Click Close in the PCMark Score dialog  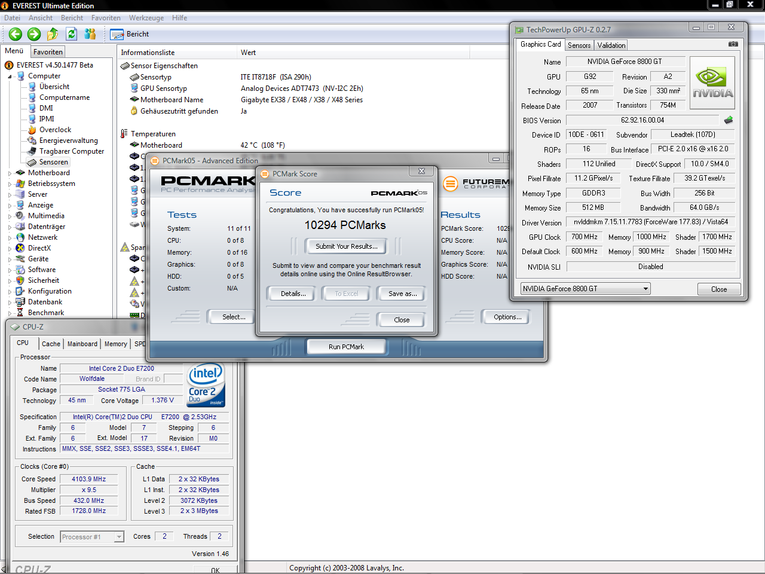(402, 320)
